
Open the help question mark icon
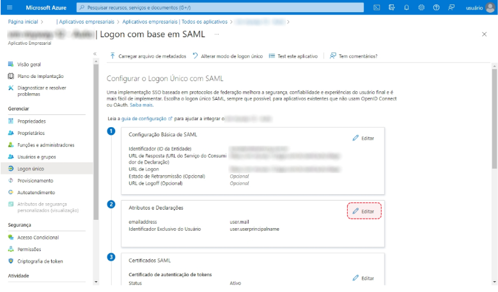coord(437,8)
